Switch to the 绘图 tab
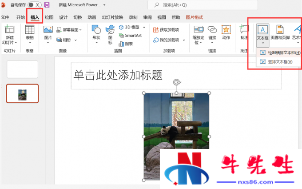 [49, 17]
